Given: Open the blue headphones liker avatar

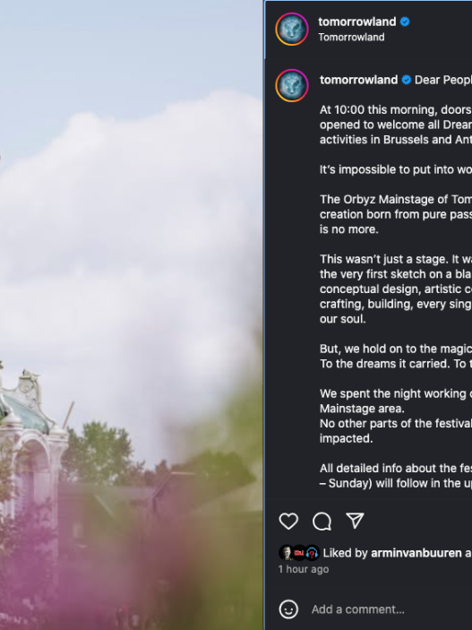Looking at the screenshot, I should 312,553.
